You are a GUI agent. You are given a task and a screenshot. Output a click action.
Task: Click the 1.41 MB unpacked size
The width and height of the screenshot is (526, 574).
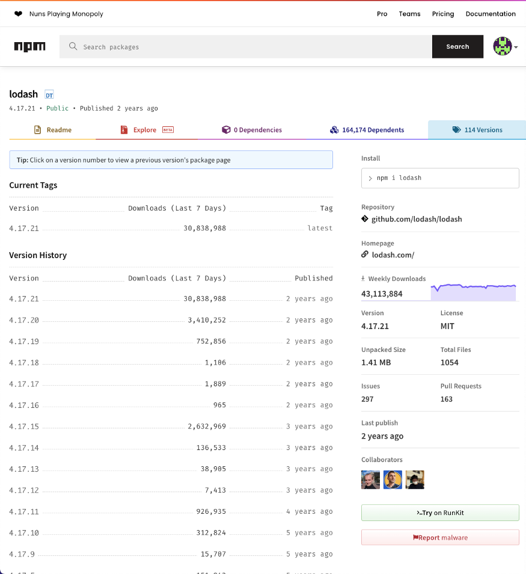tap(376, 362)
